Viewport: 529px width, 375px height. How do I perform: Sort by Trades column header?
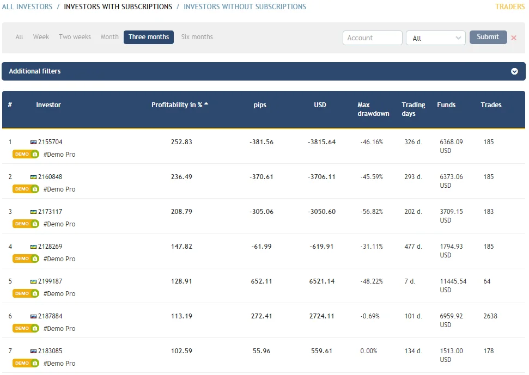491,105
